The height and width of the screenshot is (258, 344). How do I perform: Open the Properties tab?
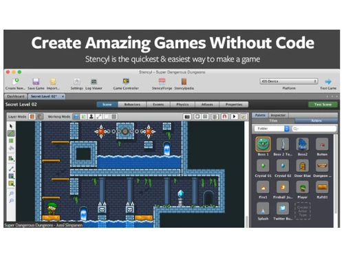[234, 105]
